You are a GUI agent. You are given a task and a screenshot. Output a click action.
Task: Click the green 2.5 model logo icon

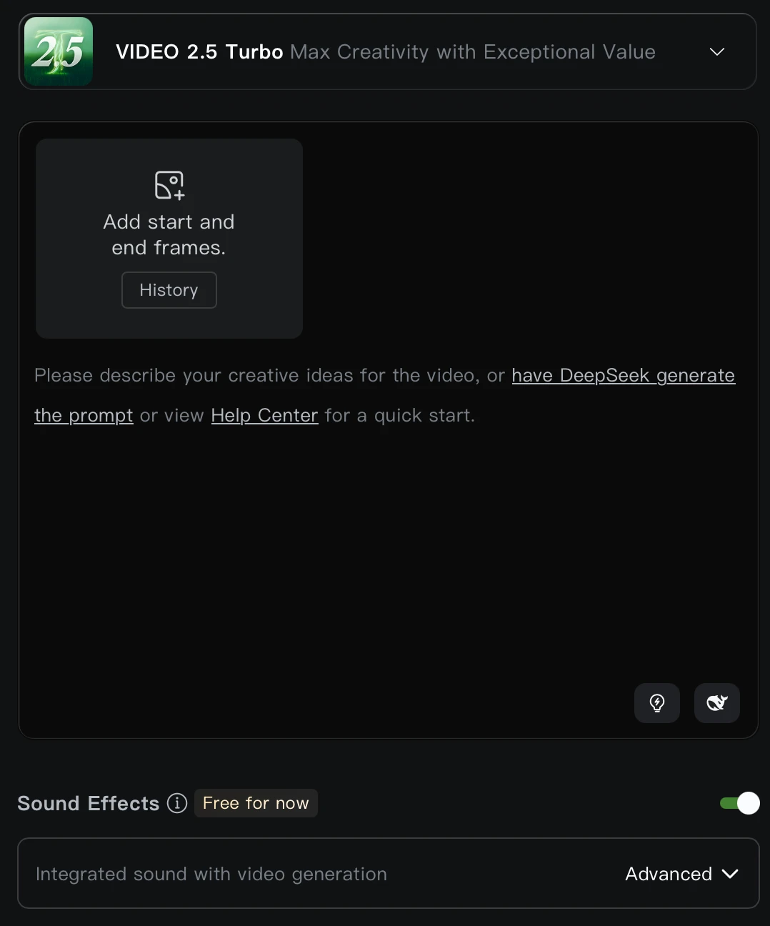(59, 51)
